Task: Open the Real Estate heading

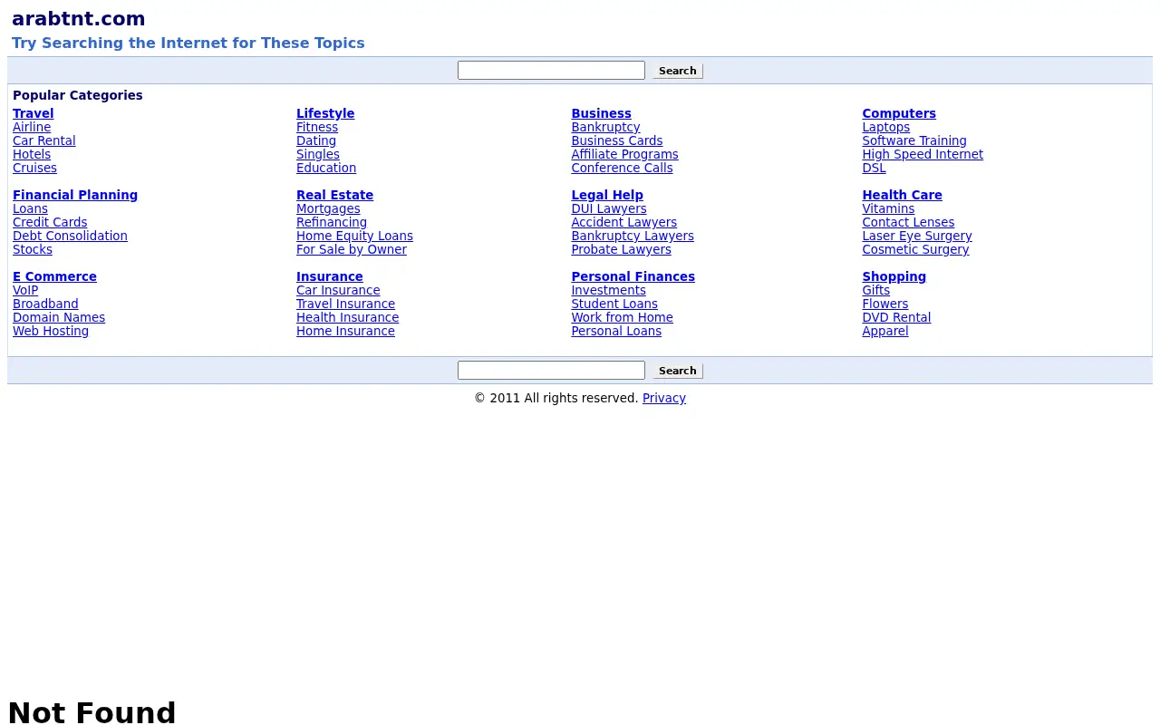Action: (x=334, y=195)
